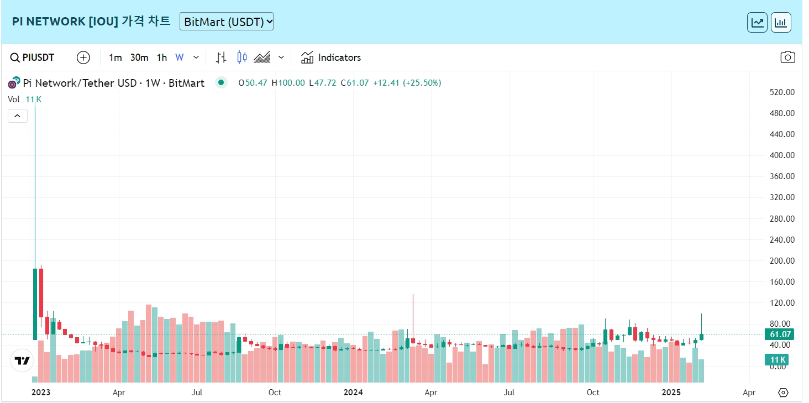Screen dimensions: 809x403
Task: Click the TradingView logo on chart
Action: tap(22, 361)
